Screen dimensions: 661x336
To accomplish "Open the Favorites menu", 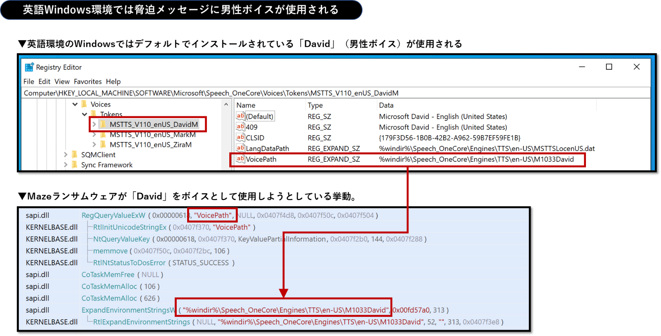I will tap(88, 81).
